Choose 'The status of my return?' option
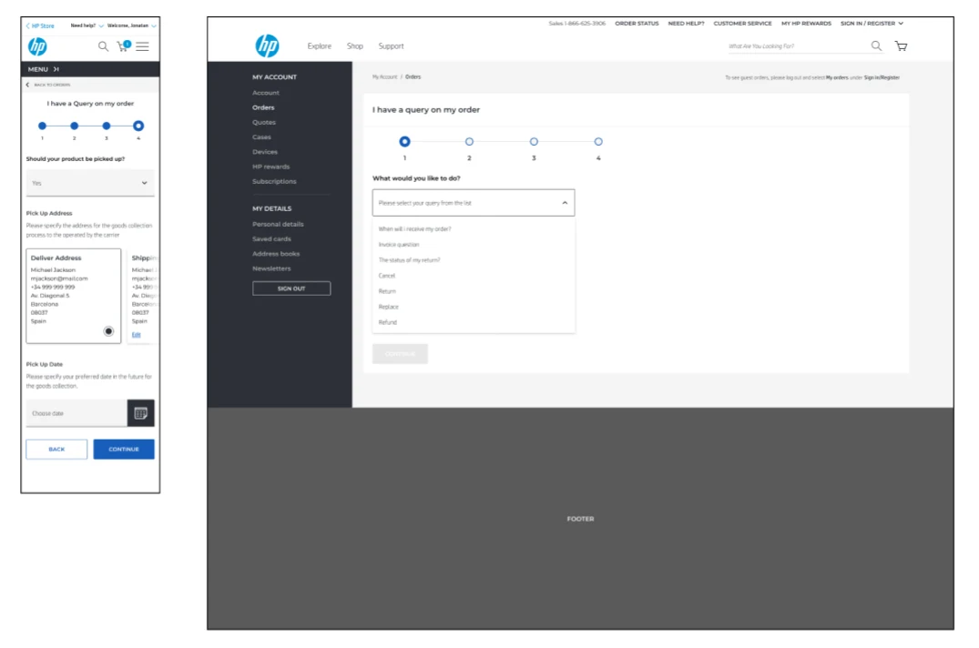This screenshot has height=648, width=979. pos(409,260)
